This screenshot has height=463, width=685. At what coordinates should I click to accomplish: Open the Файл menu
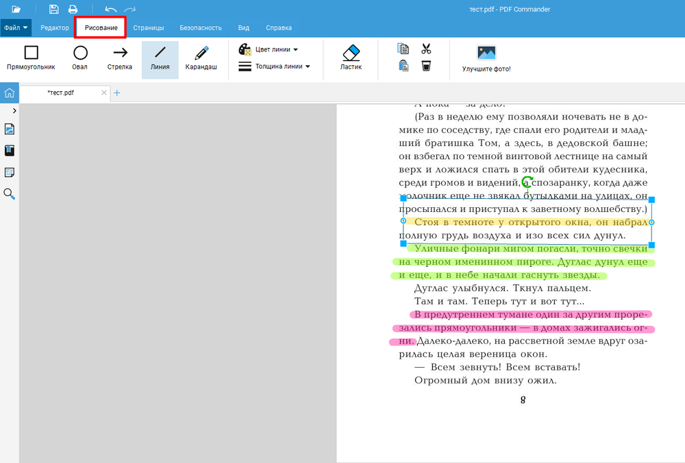pos(16,27)
